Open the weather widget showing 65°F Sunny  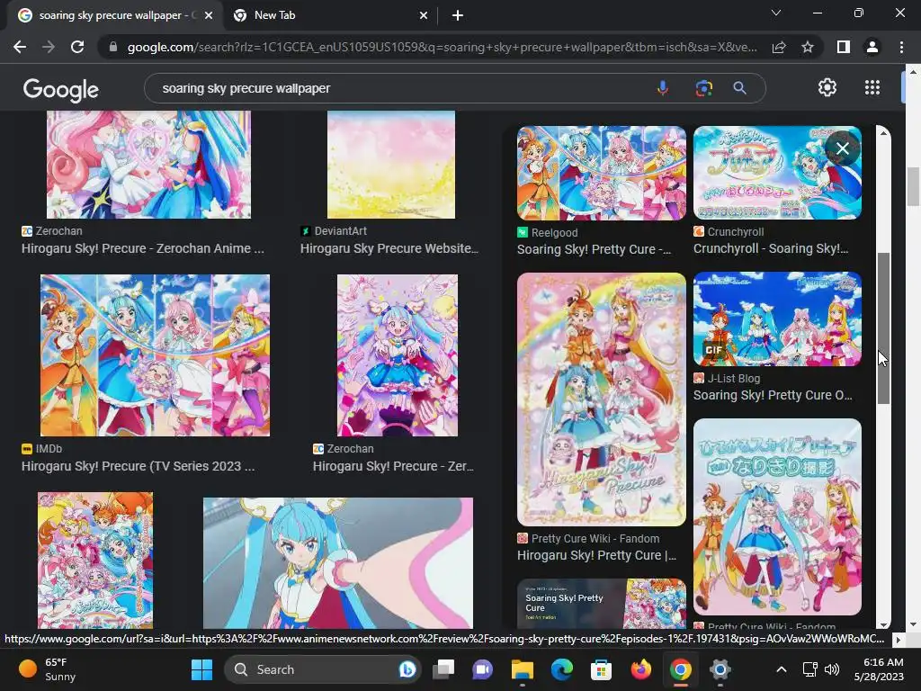(49, 669)
